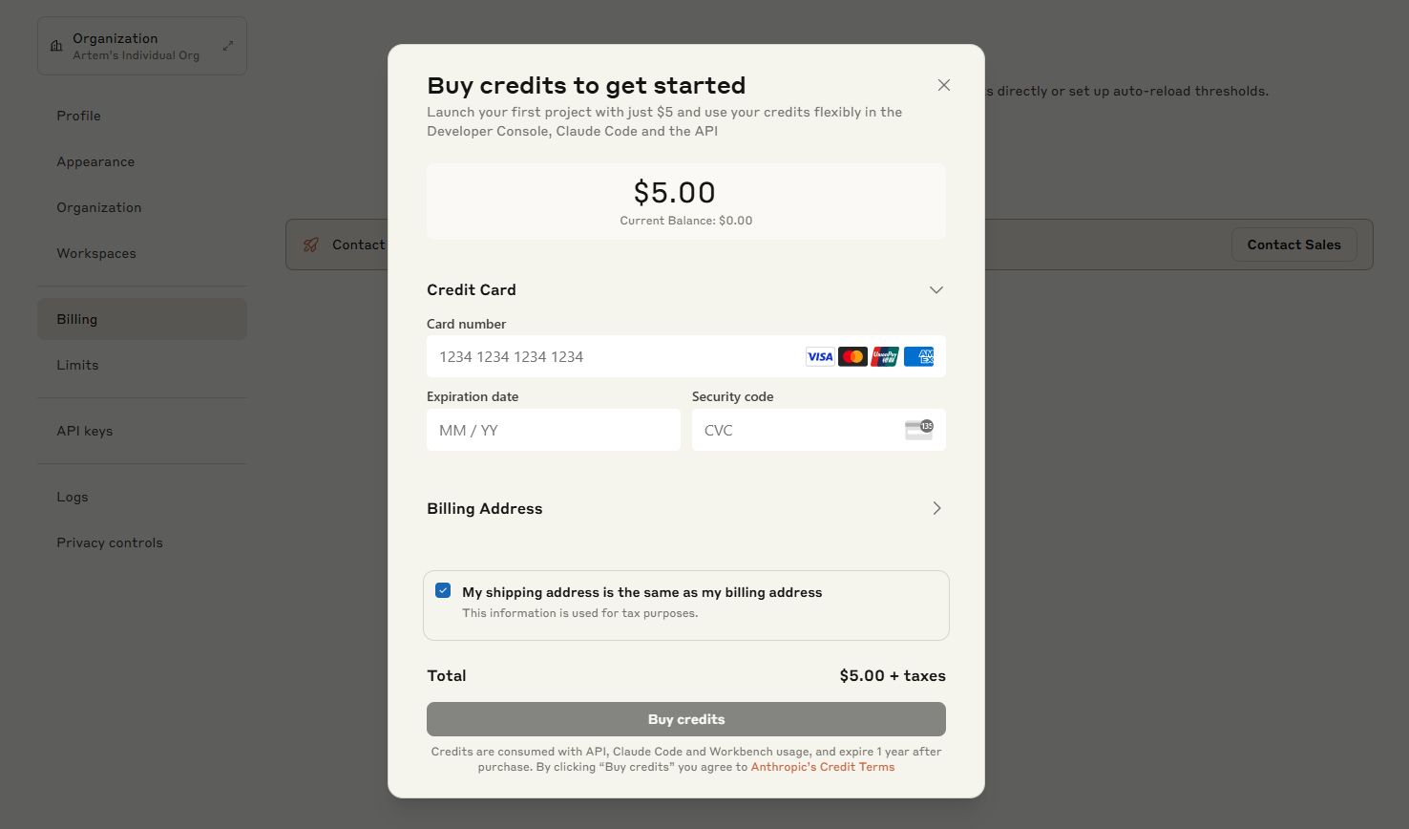Close the Buy credits dialog
This screenshot has width=1409, height=829.
pyautogui.click(x=943, y=85)
